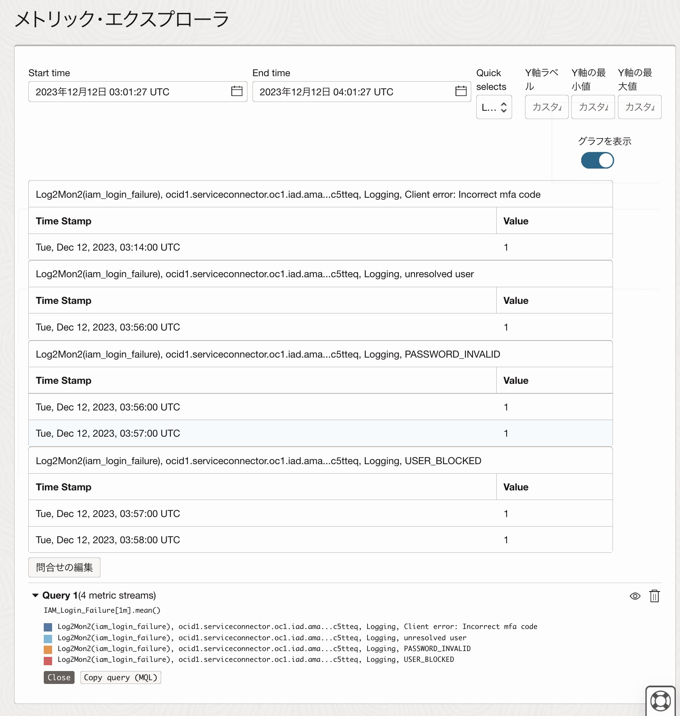
Task: Click the dark blue Incorrect mfa code swatch
Action: click(48, 627)
